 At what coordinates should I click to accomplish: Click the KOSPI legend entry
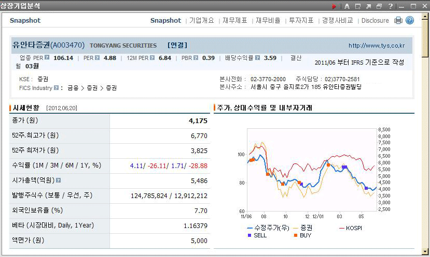[x=351, y=228]
